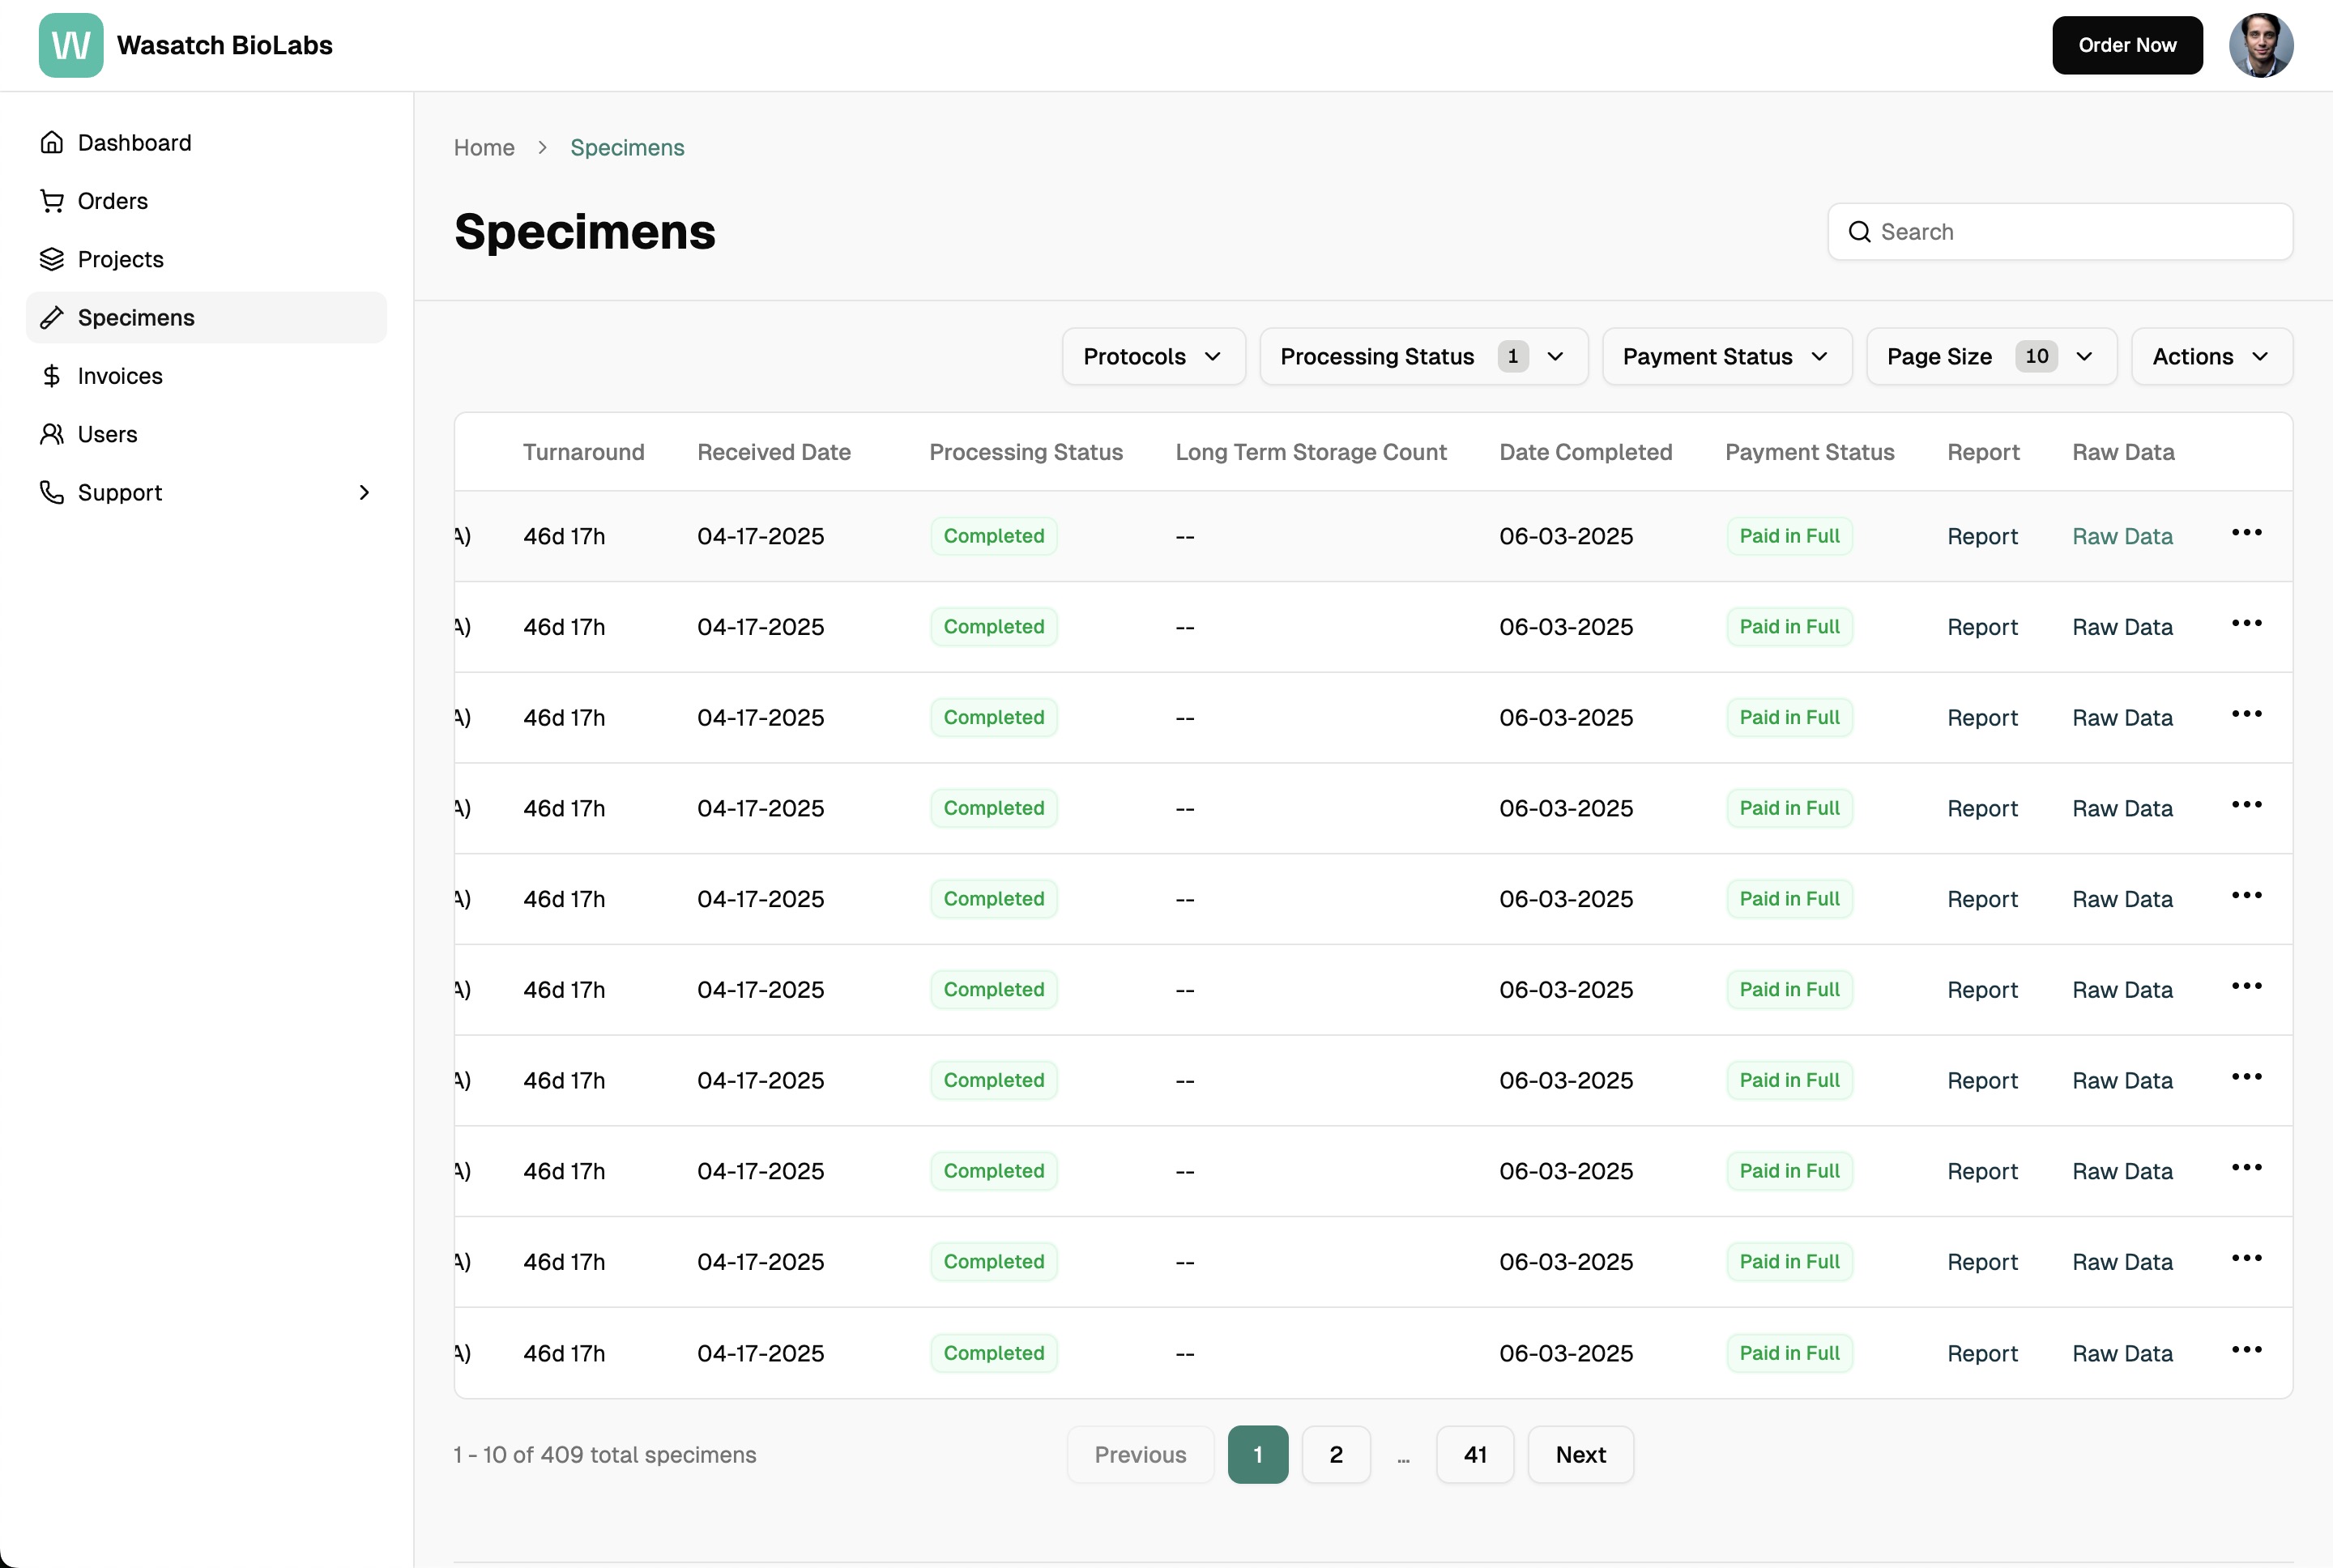Expand the Support submenu chevron

364,492
